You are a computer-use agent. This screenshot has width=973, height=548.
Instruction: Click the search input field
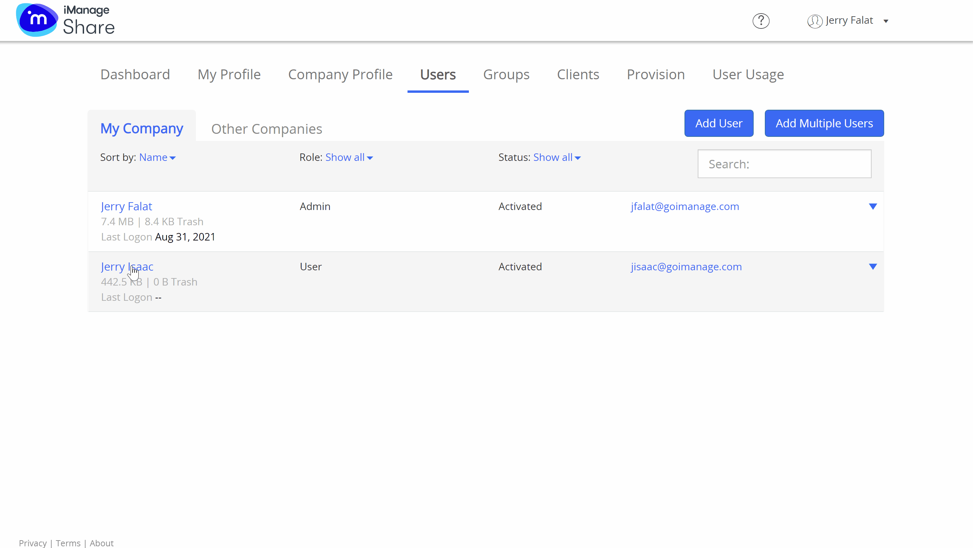[785, 164]
